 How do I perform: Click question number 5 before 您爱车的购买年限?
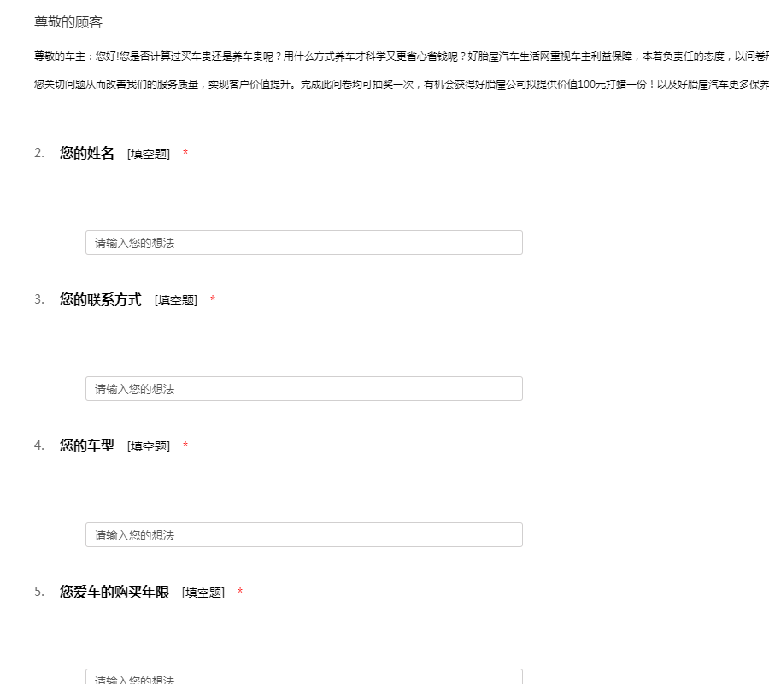coord(38,593)
